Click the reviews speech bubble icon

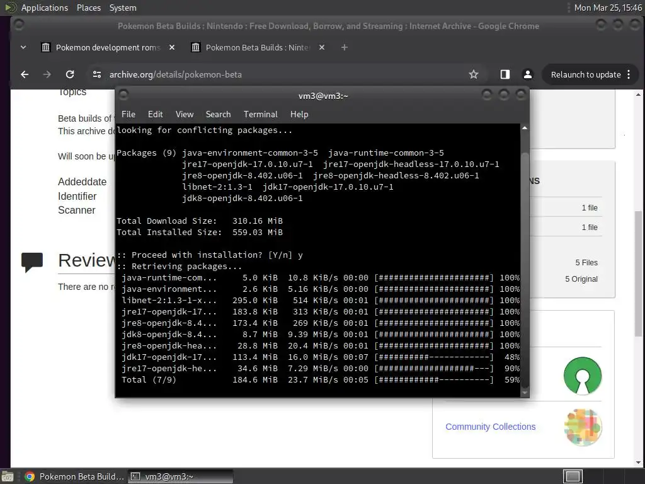point(31,262)
